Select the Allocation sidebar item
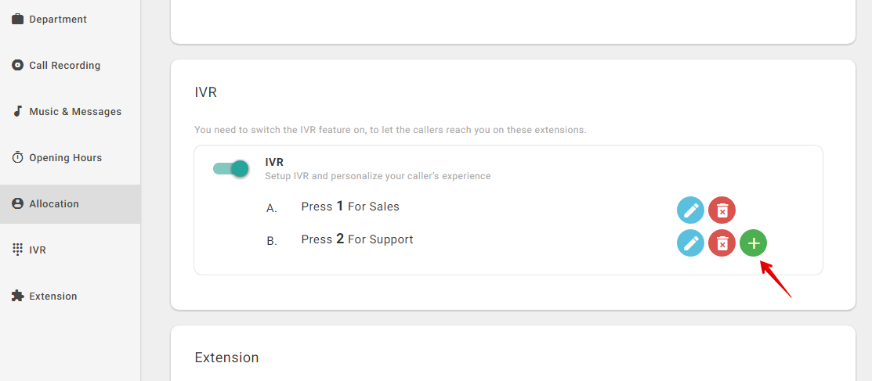This screenshot has height=381, width=872. 70,204
